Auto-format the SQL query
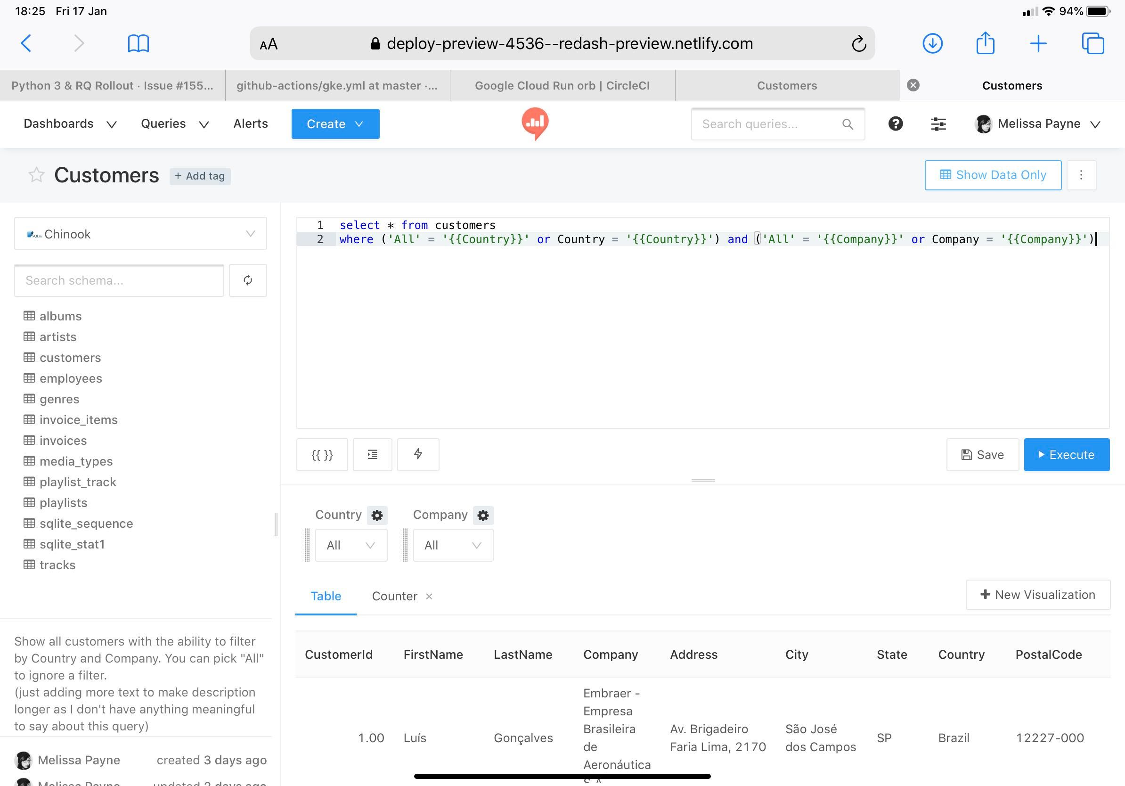This screenshot has height=786, width=1125. click(372, 455)
